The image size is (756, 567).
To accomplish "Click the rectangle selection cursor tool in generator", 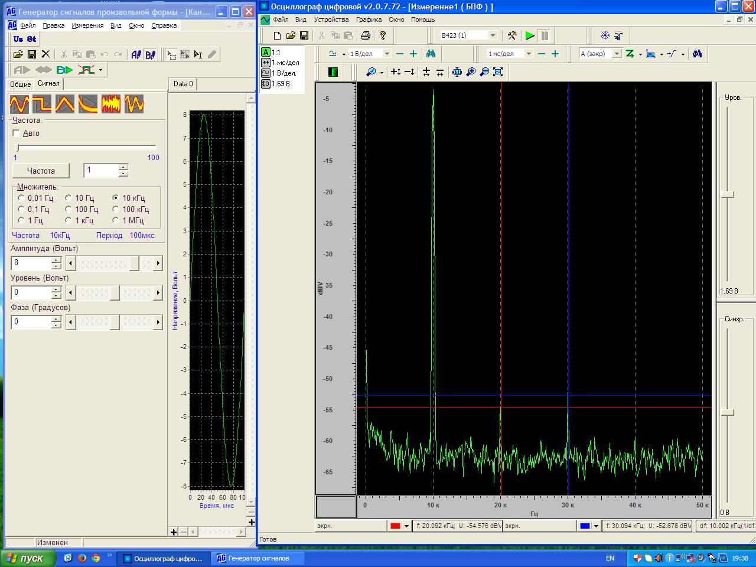I will pyautogui.click(x=171, y=54).
